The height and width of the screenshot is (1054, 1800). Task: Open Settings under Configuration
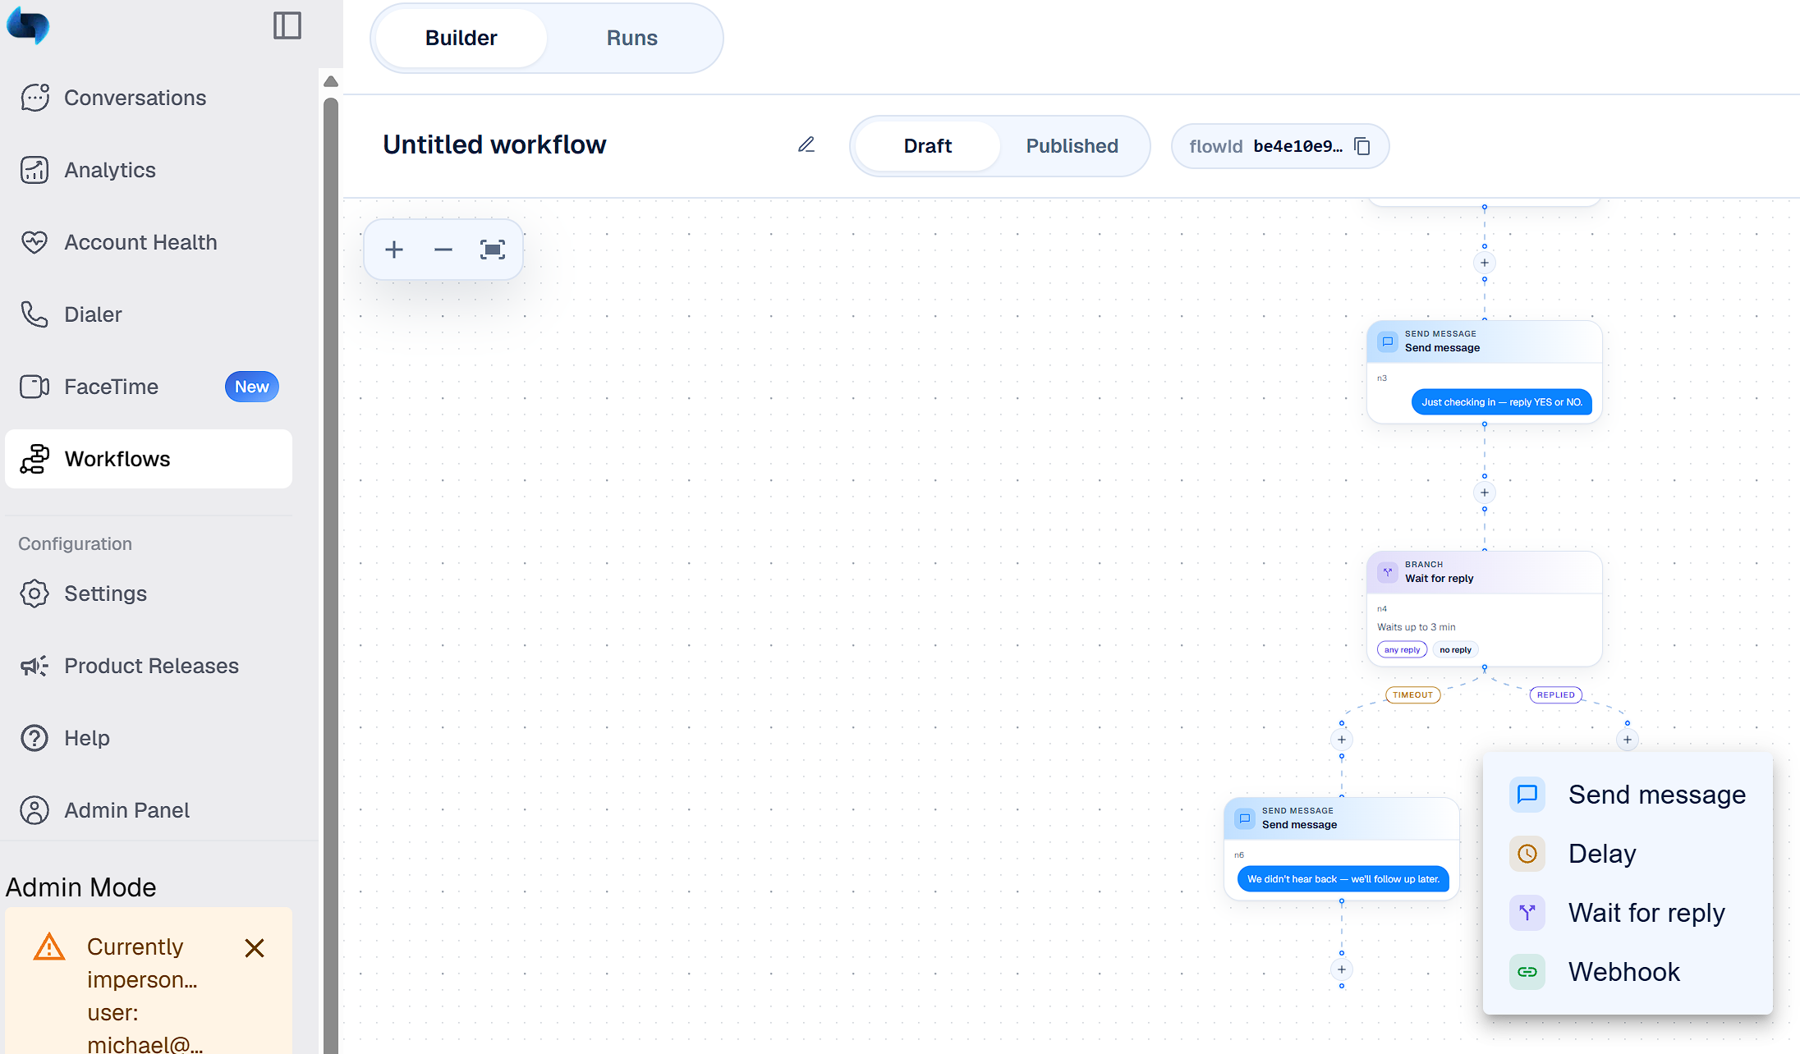tap(148, 593)
